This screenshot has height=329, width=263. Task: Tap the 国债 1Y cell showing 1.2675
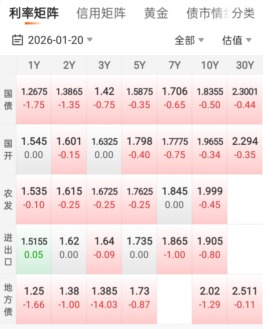pyautogui.click(x=34, y=99)
